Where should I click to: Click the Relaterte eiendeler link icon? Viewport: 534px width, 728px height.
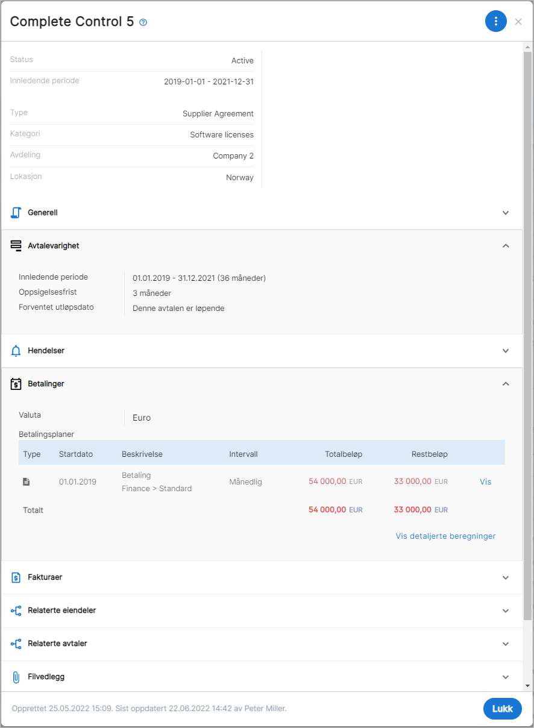[x=16, y=610]
